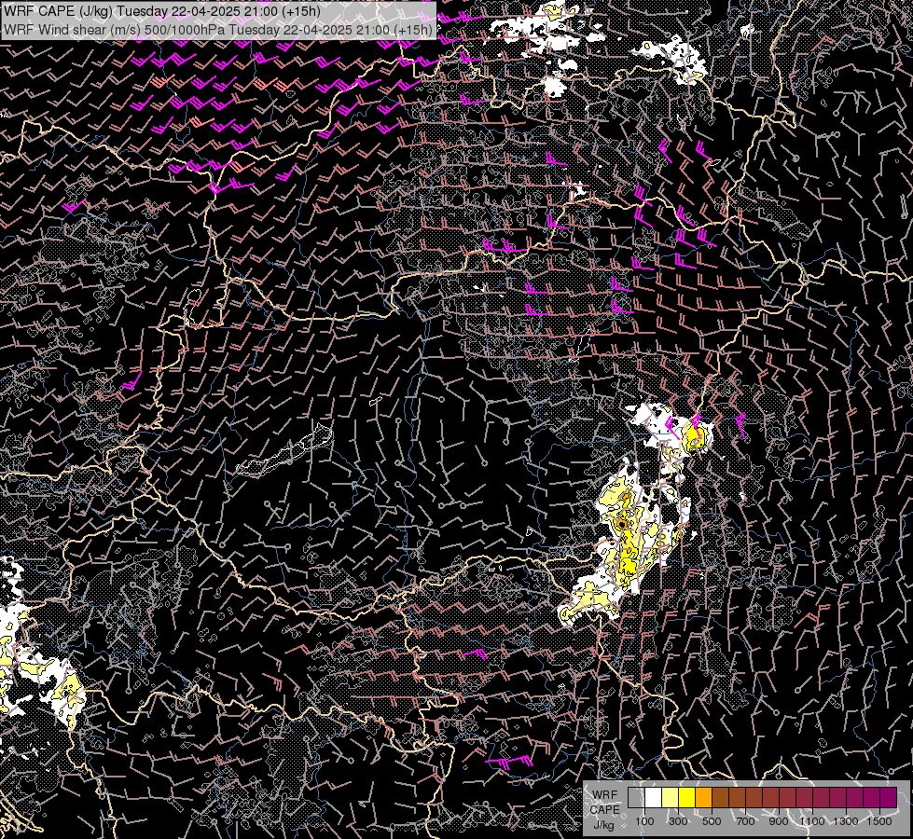Click the 500 label on the legend scale
Image resolution: width=913 pixels, height=839 pixels.
[712, 821]
